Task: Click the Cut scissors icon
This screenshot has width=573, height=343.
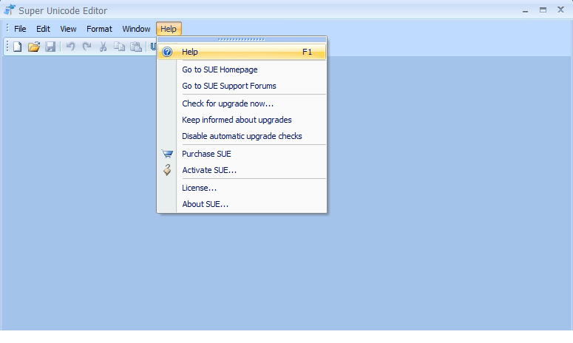Action: click(103, 47)
